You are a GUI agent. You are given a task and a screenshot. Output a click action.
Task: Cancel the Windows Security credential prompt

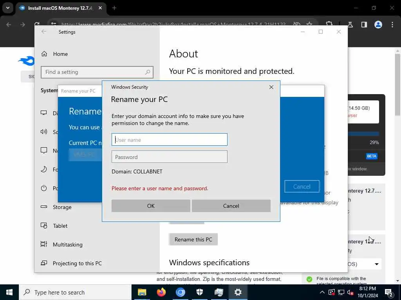(231, 206)
